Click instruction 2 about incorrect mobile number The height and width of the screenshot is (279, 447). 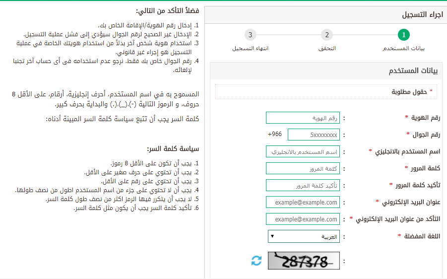[111, 34]
